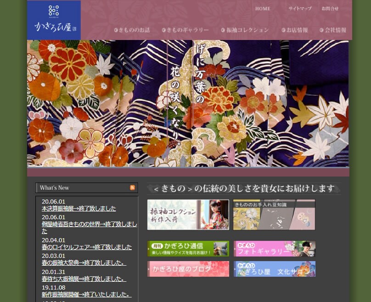This screenshot has width=371, height=302.
Task: Click the date 20.06.01 above 本決算振袖展
Action: click(x=53, y=202)
